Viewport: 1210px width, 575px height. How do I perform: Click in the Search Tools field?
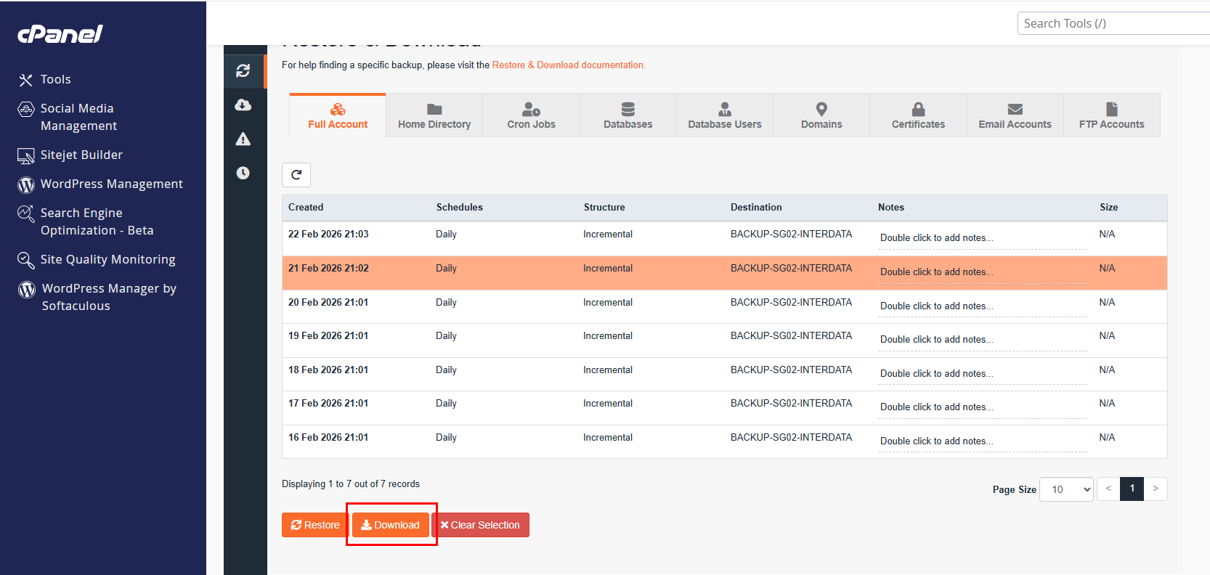point(1115,23)
